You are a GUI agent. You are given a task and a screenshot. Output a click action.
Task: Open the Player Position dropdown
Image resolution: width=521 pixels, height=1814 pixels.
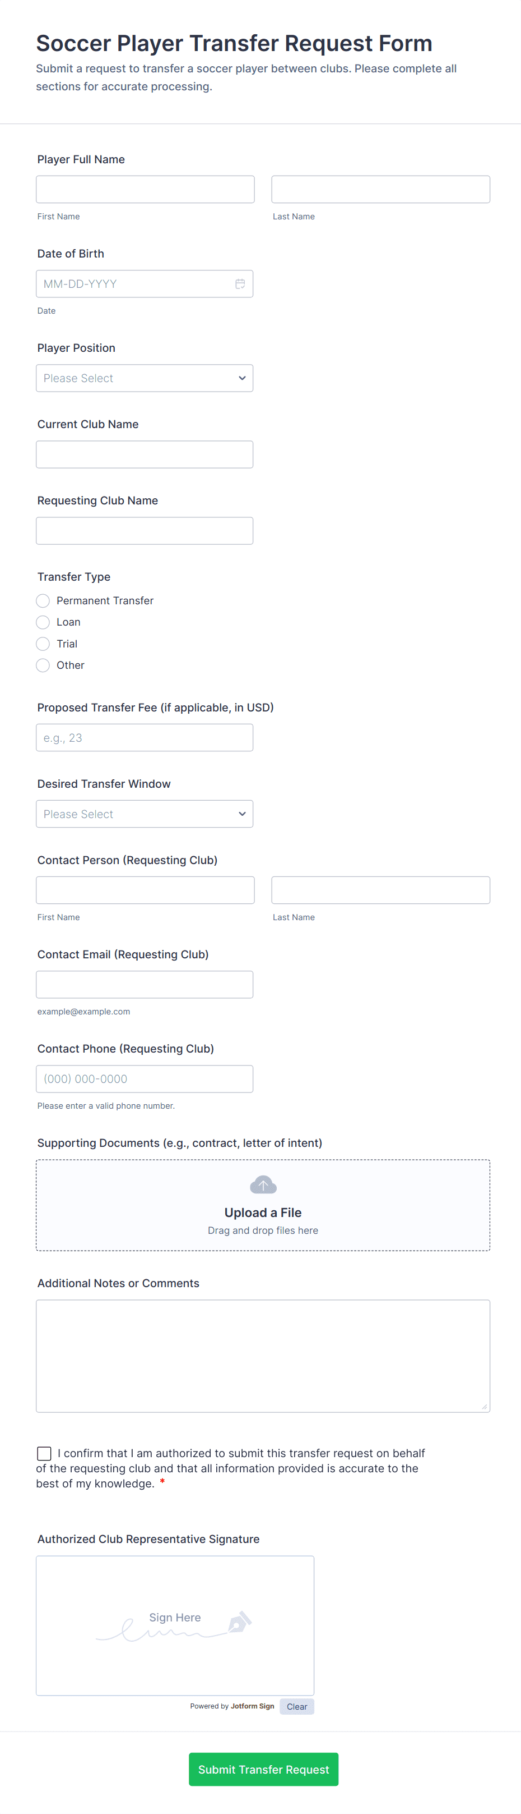[x=144, y=378]
